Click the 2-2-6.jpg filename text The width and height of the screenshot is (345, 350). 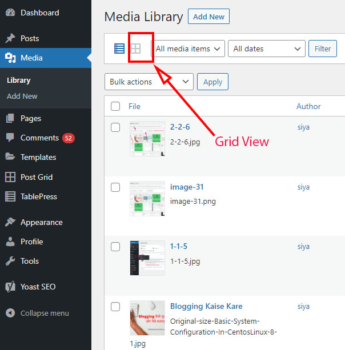185,142
